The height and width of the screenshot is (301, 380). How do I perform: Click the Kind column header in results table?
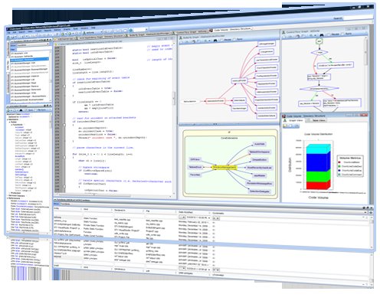pyautogui.click(x=97, y=209)
